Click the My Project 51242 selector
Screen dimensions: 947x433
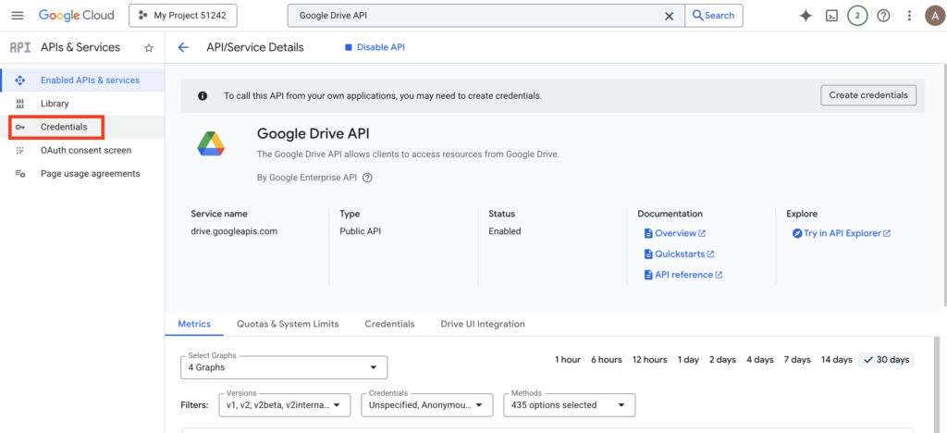point(183,16)
